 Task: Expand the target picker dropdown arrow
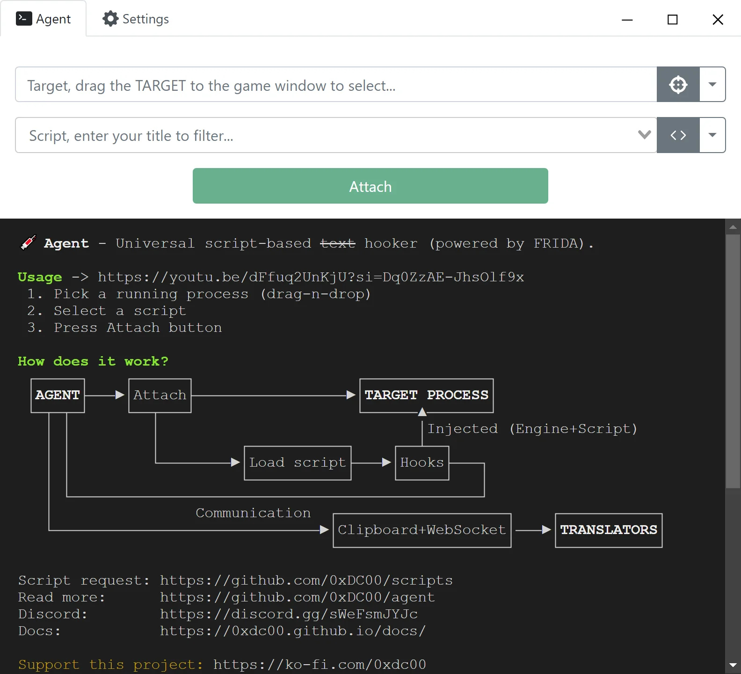712,85
